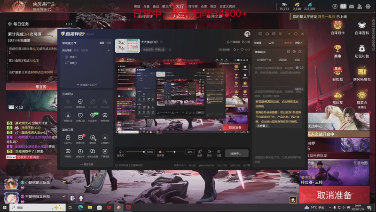Switch to 在线用户(1) tab
Viewport: 376px width, 212px height.
(264, 60)
